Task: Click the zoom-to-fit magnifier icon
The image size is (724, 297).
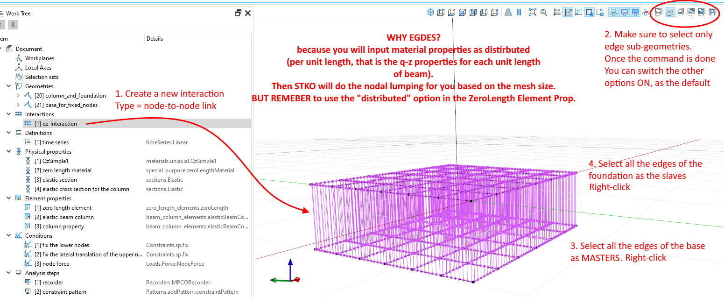Action: coord(532,13)
